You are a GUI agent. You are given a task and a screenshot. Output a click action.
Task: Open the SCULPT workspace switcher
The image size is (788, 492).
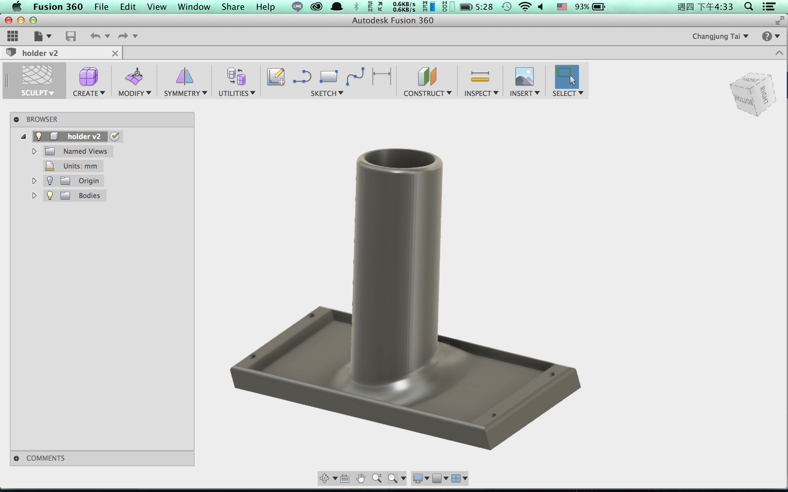37,93
